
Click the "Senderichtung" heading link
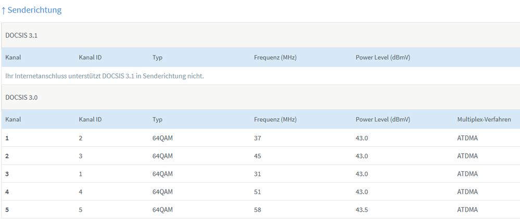pyautogui.click(x=34, y=10)
